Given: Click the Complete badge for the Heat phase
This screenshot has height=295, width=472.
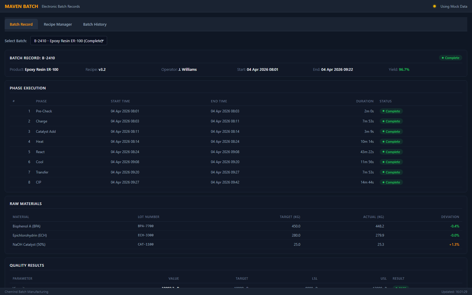Looking at the screenshot, I should (391, 142).
